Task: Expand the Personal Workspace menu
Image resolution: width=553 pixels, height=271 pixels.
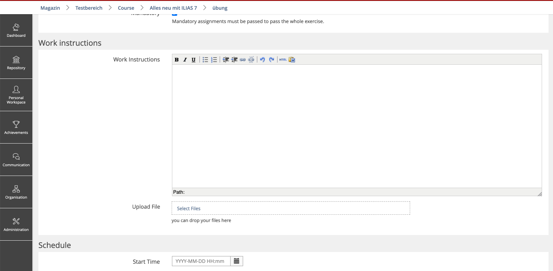Action: (16, 95)
